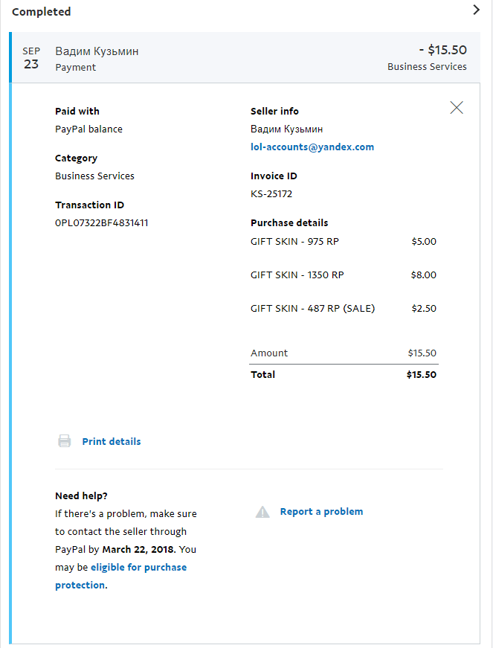Click the -$15.50 payment amount in the header
Viewport: 493px width, 648px height.
click(x=442, y=50)
